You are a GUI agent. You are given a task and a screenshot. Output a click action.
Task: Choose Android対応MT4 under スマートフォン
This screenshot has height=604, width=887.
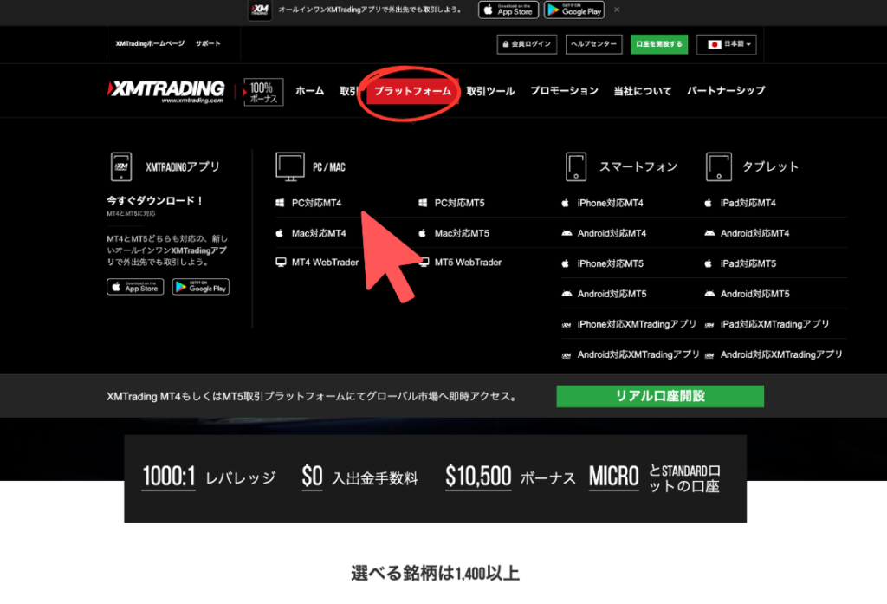coord(612,233)
